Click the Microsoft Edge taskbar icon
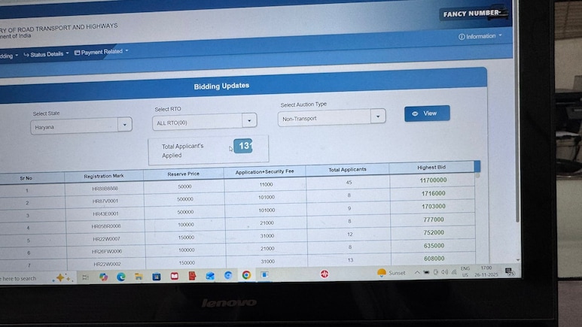This screenshot has width=582, height=327. 121,277
